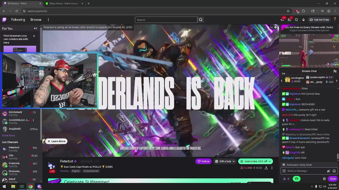Open chat settings gear
Image resolution: width=339 pixels, height=190 pixels.
pos(324,179)
